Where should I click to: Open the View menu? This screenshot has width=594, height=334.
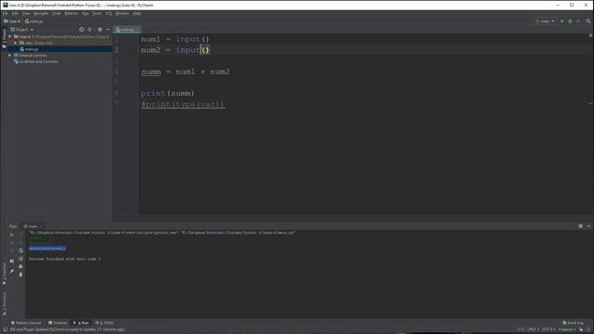coord(26,13)
